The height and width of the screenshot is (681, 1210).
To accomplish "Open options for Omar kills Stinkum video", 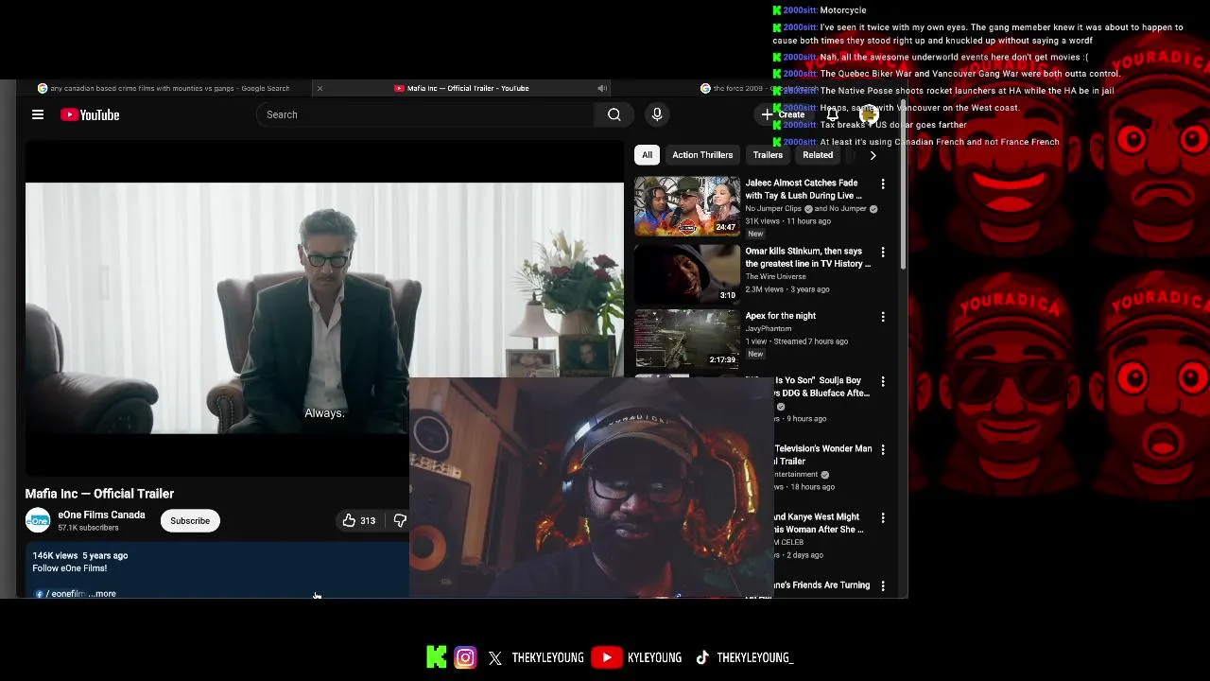I will point(883,253).
